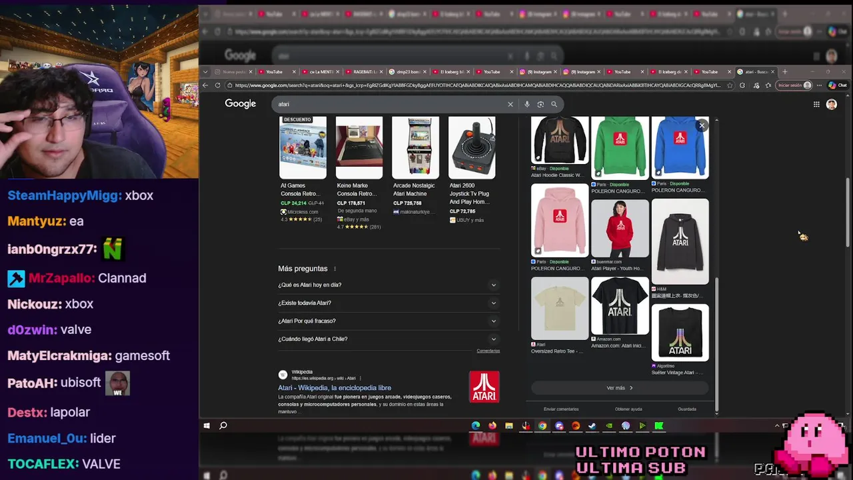
Task: Expand Ver más image results
Action: (x=620, y=388)
